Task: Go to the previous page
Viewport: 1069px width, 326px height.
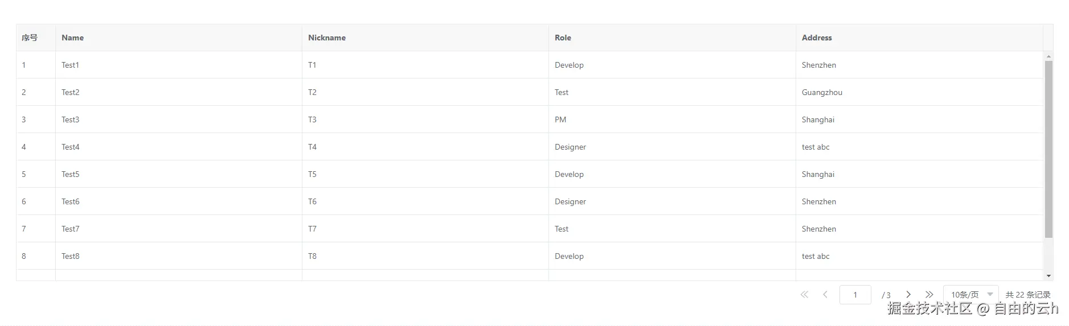Action: tap(825, 295)
